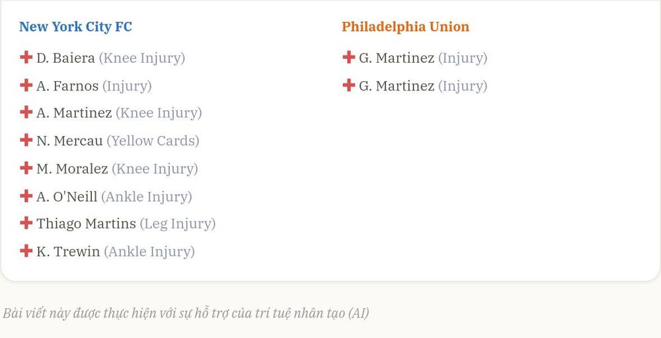Click the red cross icon beside D. Baiera
The image size is (661, 338).
[x=26, y=57]
